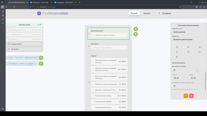Grab drag handle of Контакты field

tap(89, 46)
